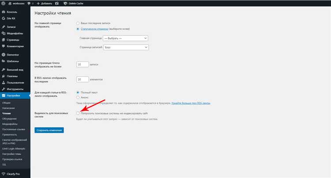The height and width of the screenshot is (178, 331).
Task: Click the 'Статическую страницу' link text
Action: click(x=94, y=29)
